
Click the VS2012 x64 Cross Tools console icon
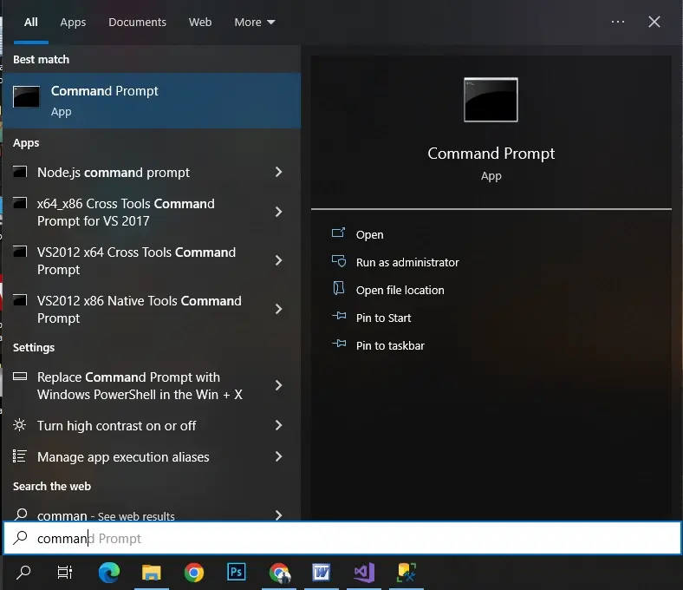(x=20, y=251)
